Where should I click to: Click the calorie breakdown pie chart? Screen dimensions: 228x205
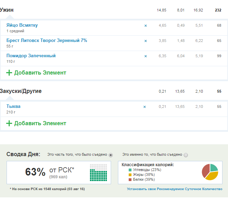(210, 172)
